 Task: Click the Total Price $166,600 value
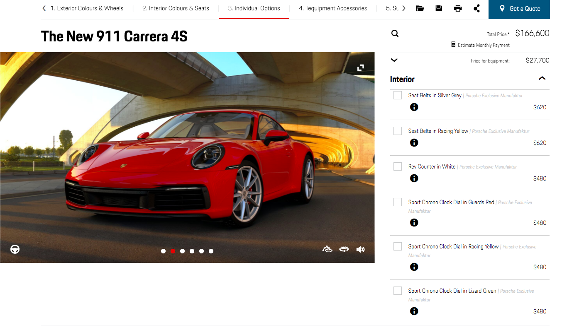coord(532,33)
